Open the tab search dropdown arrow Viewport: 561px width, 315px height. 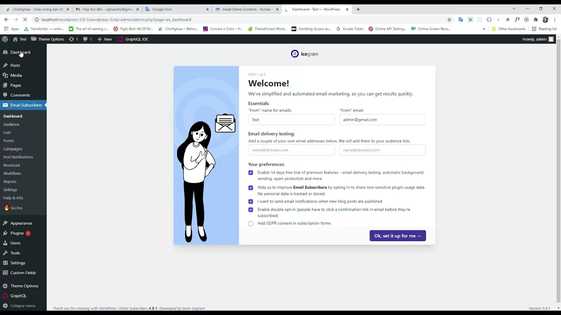point(514,9)
